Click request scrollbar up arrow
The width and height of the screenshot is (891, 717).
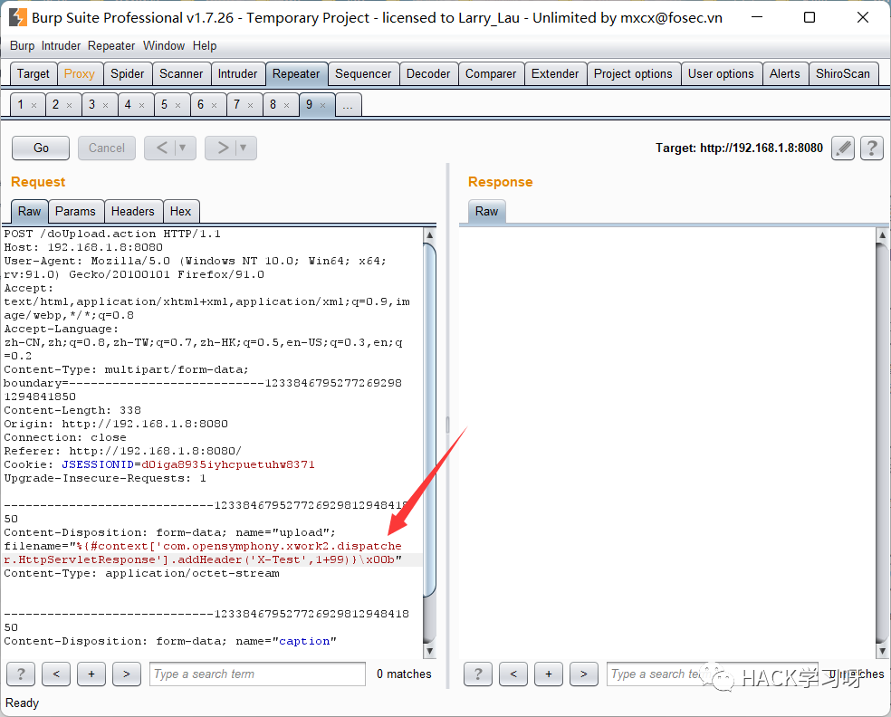429,234
